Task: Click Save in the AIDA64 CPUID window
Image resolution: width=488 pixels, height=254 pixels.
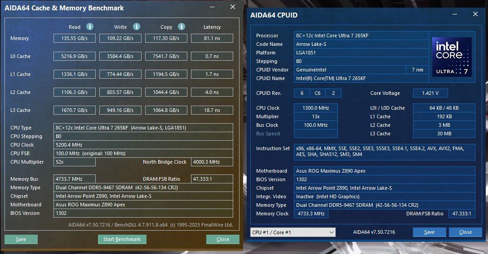Action: coord(429,232)
